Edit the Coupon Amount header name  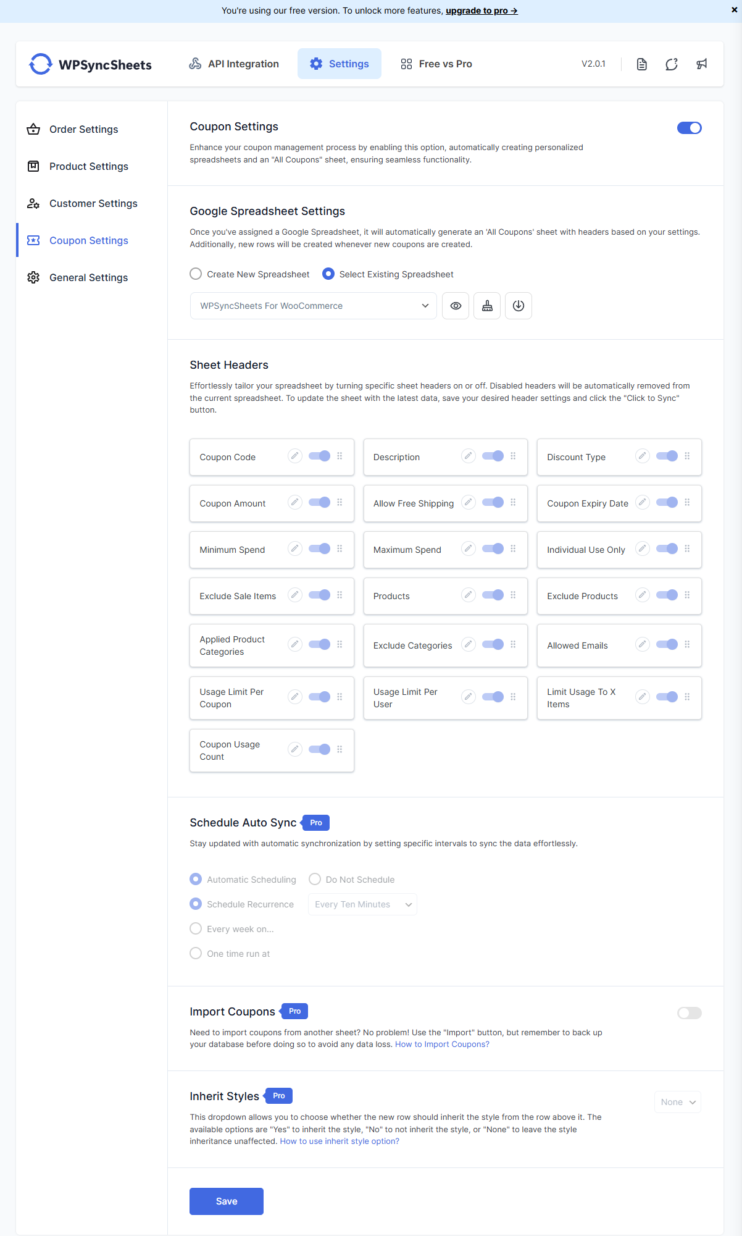point(295,502)
